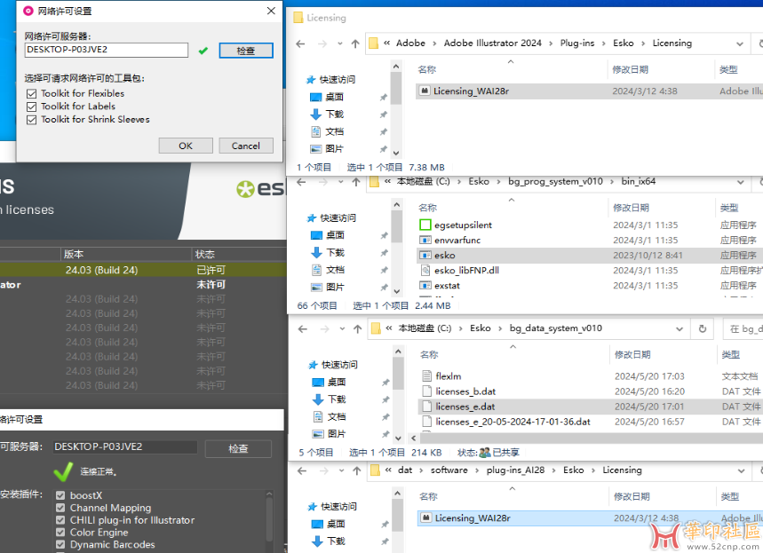Screen dimensions: 763x553
Task: Sort by 名称 in the plug-ins_AI28 Licensing window
Action: (x=428, y=496)
